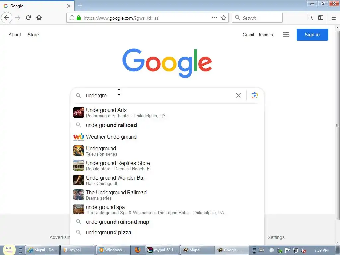340x255 pixels.
Task: Open the Store link
Action: (x=33, y=35)
